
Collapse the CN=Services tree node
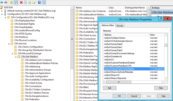9,44
